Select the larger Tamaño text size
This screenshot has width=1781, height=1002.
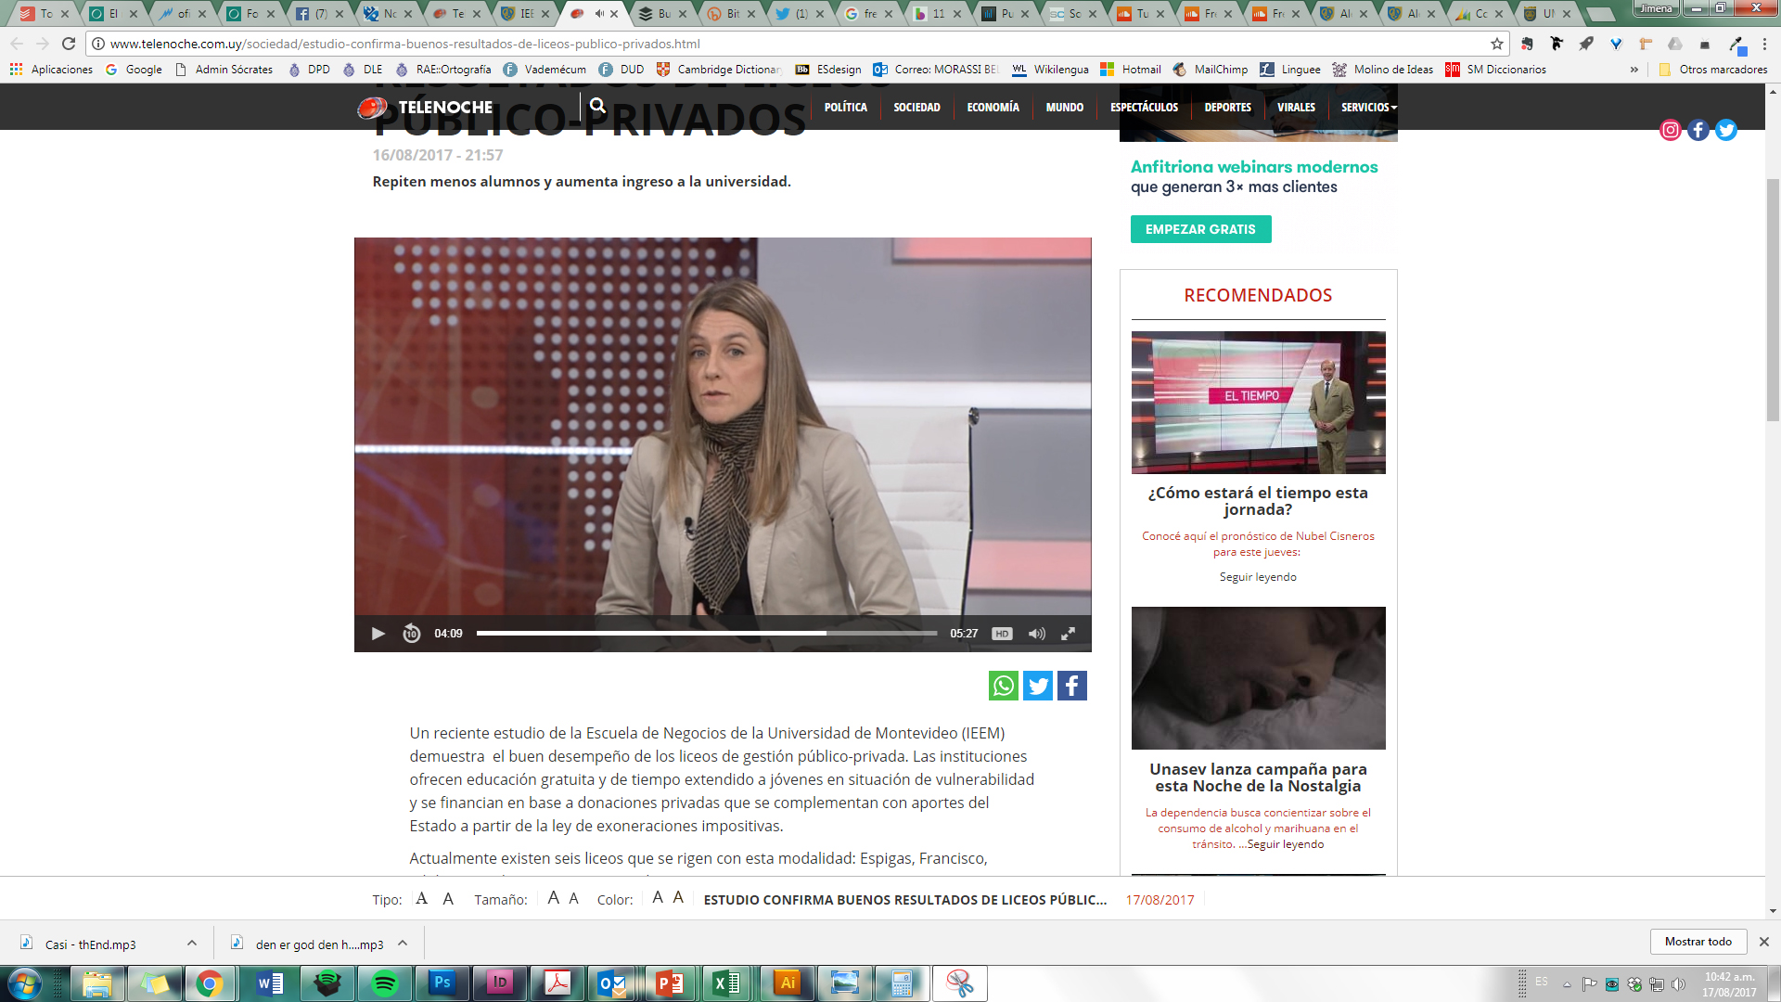554,897
